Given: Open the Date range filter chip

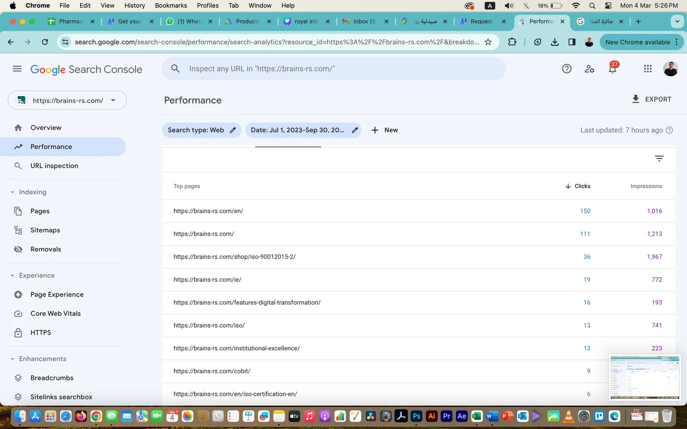Looking at the screenshot, I should [x=298, y=130].
